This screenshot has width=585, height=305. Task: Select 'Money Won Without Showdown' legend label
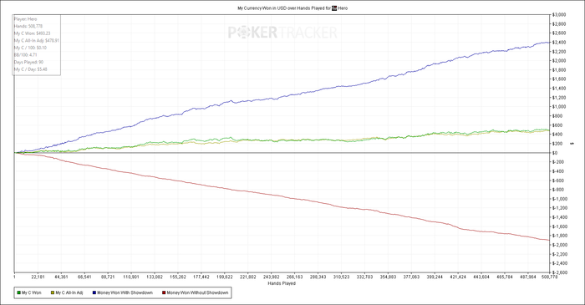coord(197,293)
